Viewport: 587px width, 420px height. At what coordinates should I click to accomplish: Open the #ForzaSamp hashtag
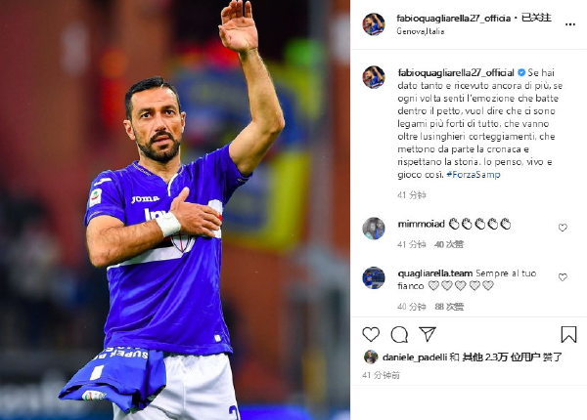(x=474, y=175)
